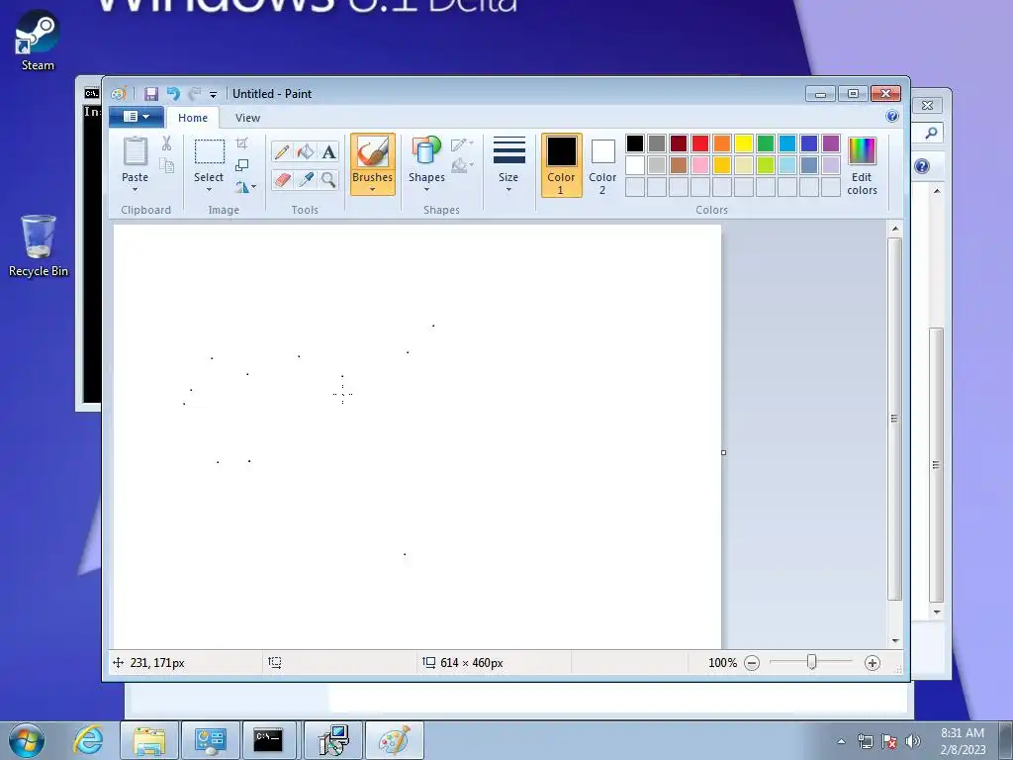Screen dimensions: 1013x760
Task: Click the rectangular Select tool icon
Action: 210,151
